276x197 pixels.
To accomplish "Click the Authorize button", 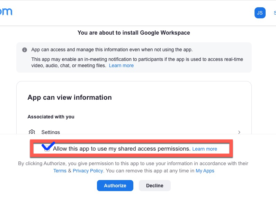I will tap(115, 186).
